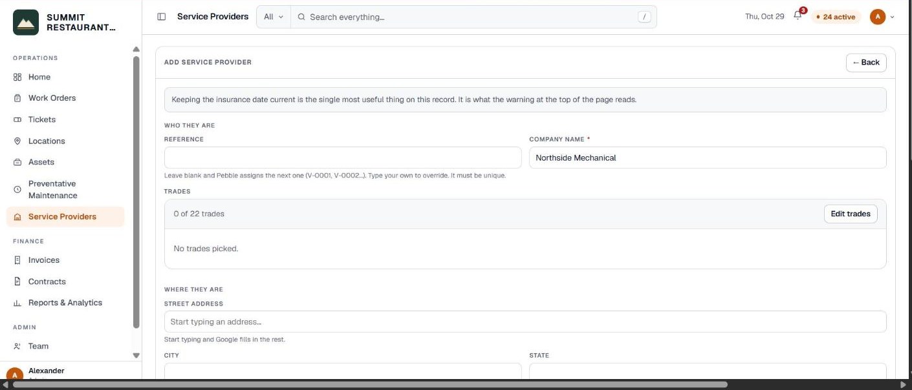Click the slash shortcut key hint
Image resolution: width=912 pixels, height=390 pixels.
coord(644,17)
